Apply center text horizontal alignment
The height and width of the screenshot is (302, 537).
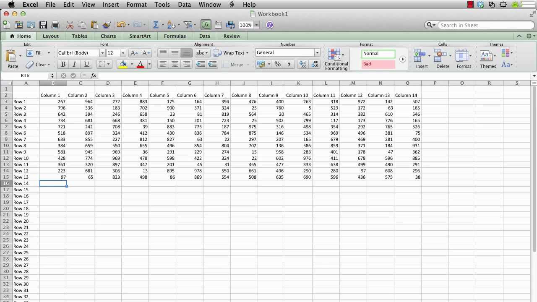coord(175,64)
